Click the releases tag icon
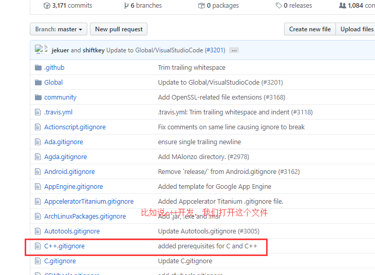This screenshot has width=375, height=275. [x=279, y=6]
